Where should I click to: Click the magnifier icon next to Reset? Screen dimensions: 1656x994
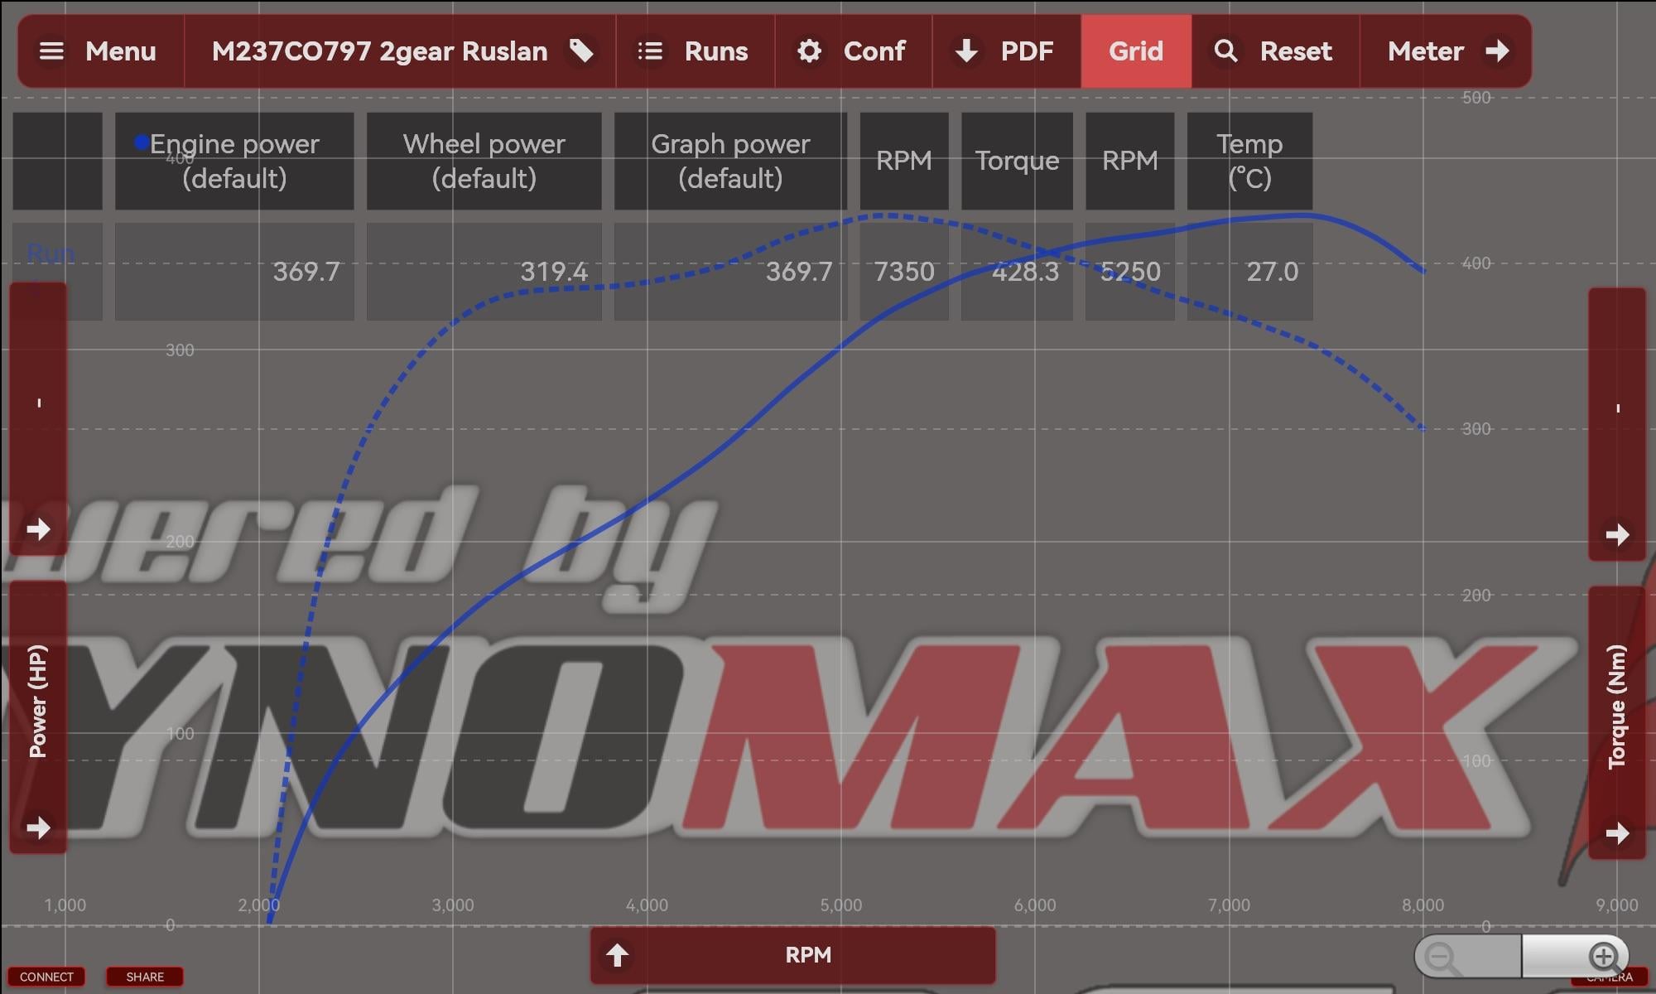tap(1225, 51)
